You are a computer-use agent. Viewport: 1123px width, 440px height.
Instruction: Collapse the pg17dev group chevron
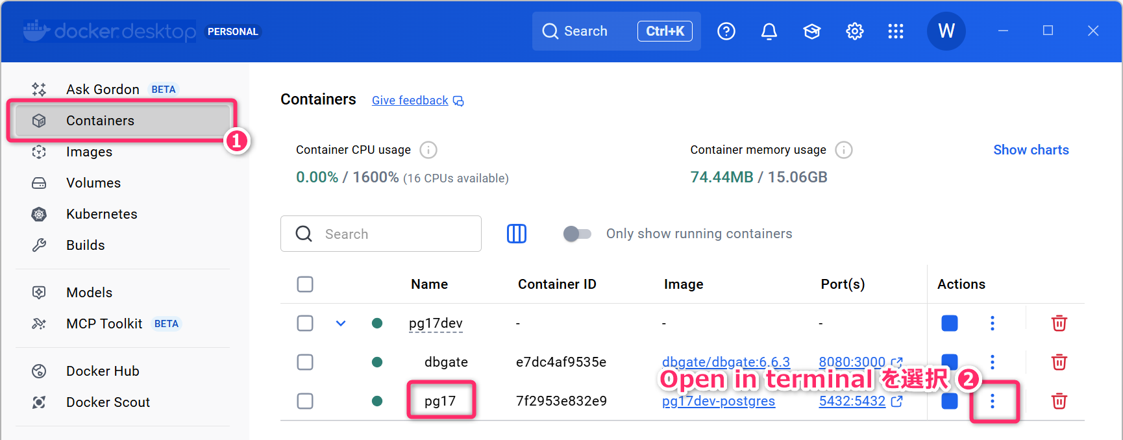click(341, 323)
